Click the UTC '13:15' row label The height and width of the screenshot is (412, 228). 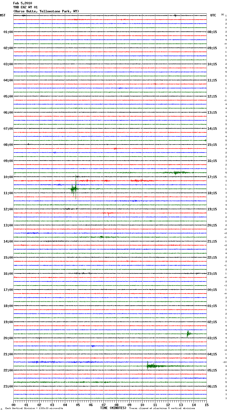point(212,113)
